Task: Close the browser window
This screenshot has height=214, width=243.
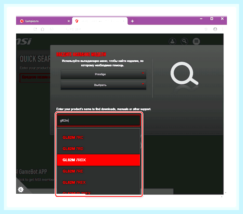Action: point(222,18)
